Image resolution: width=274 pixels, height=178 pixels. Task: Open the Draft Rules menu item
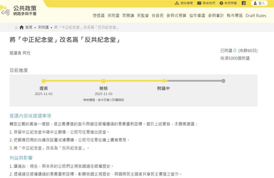[x=256, y=16]
